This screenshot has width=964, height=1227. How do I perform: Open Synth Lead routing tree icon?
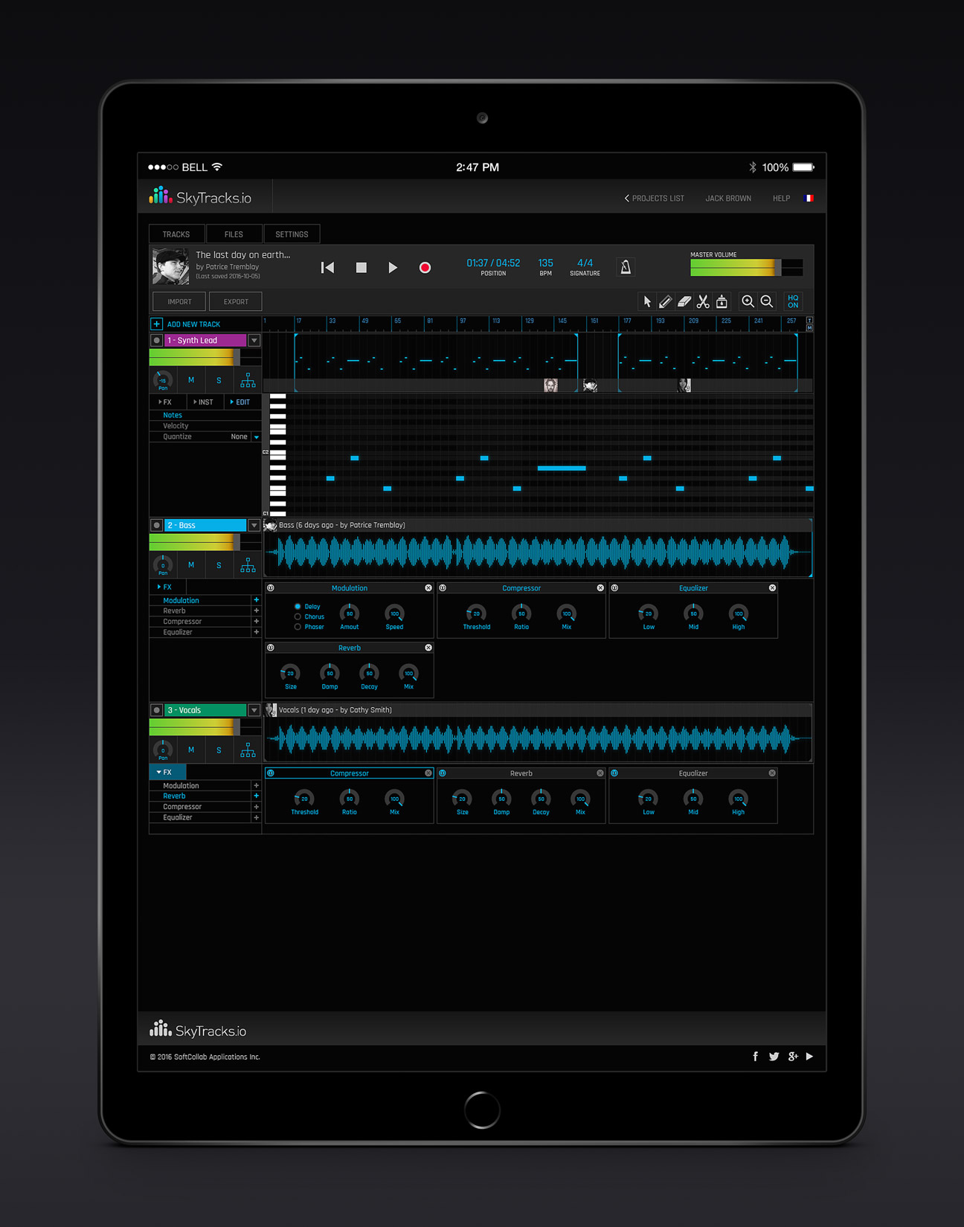pos(248,381)
